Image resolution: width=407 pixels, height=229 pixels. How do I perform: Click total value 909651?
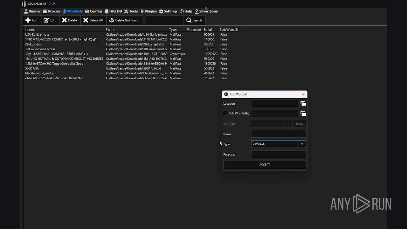[x=209, y=35]
